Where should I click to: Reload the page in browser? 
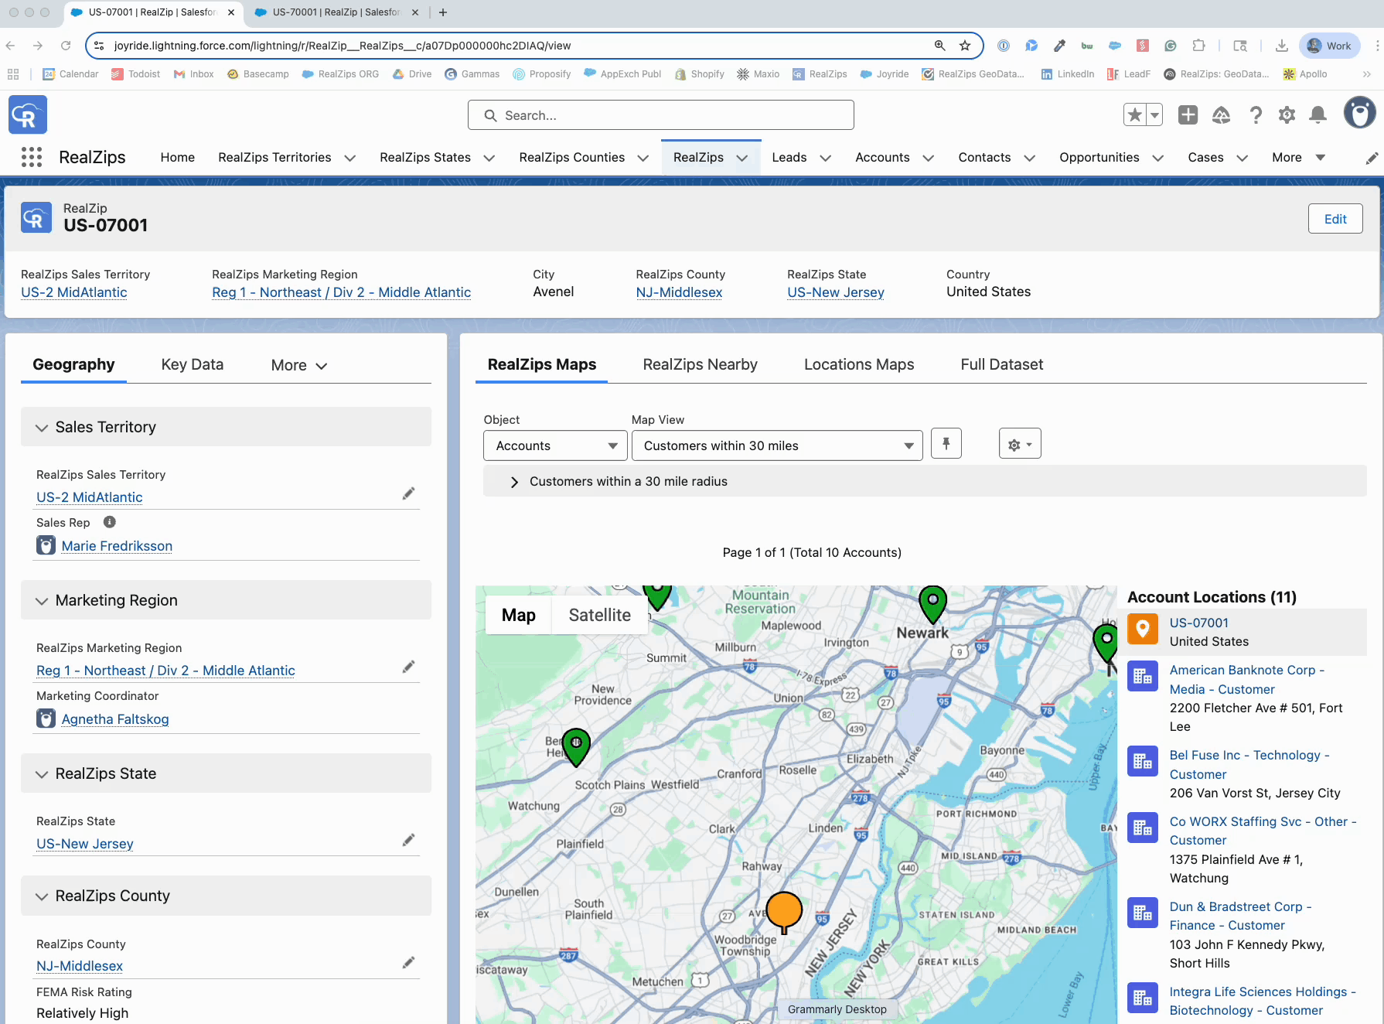[66, 46]
